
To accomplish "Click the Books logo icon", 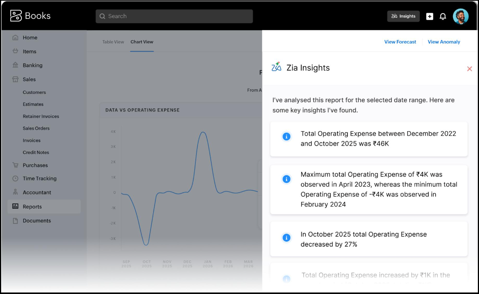I will point(16,16).
